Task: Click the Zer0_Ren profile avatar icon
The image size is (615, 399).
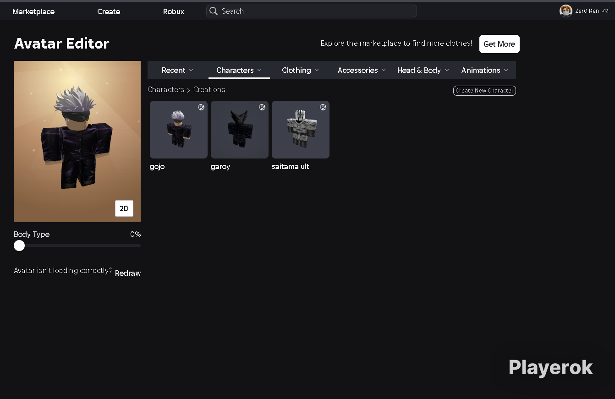Action: [x=566, y=11]
